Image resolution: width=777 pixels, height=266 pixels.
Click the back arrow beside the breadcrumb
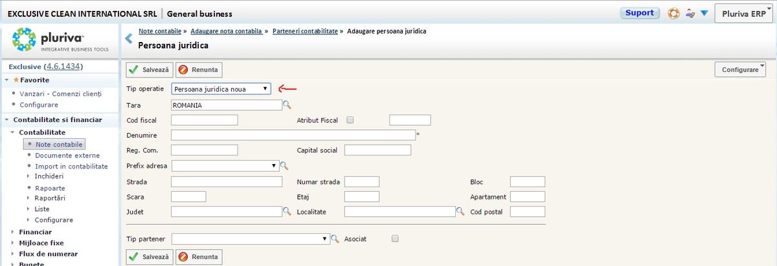[x=128, y=39]
